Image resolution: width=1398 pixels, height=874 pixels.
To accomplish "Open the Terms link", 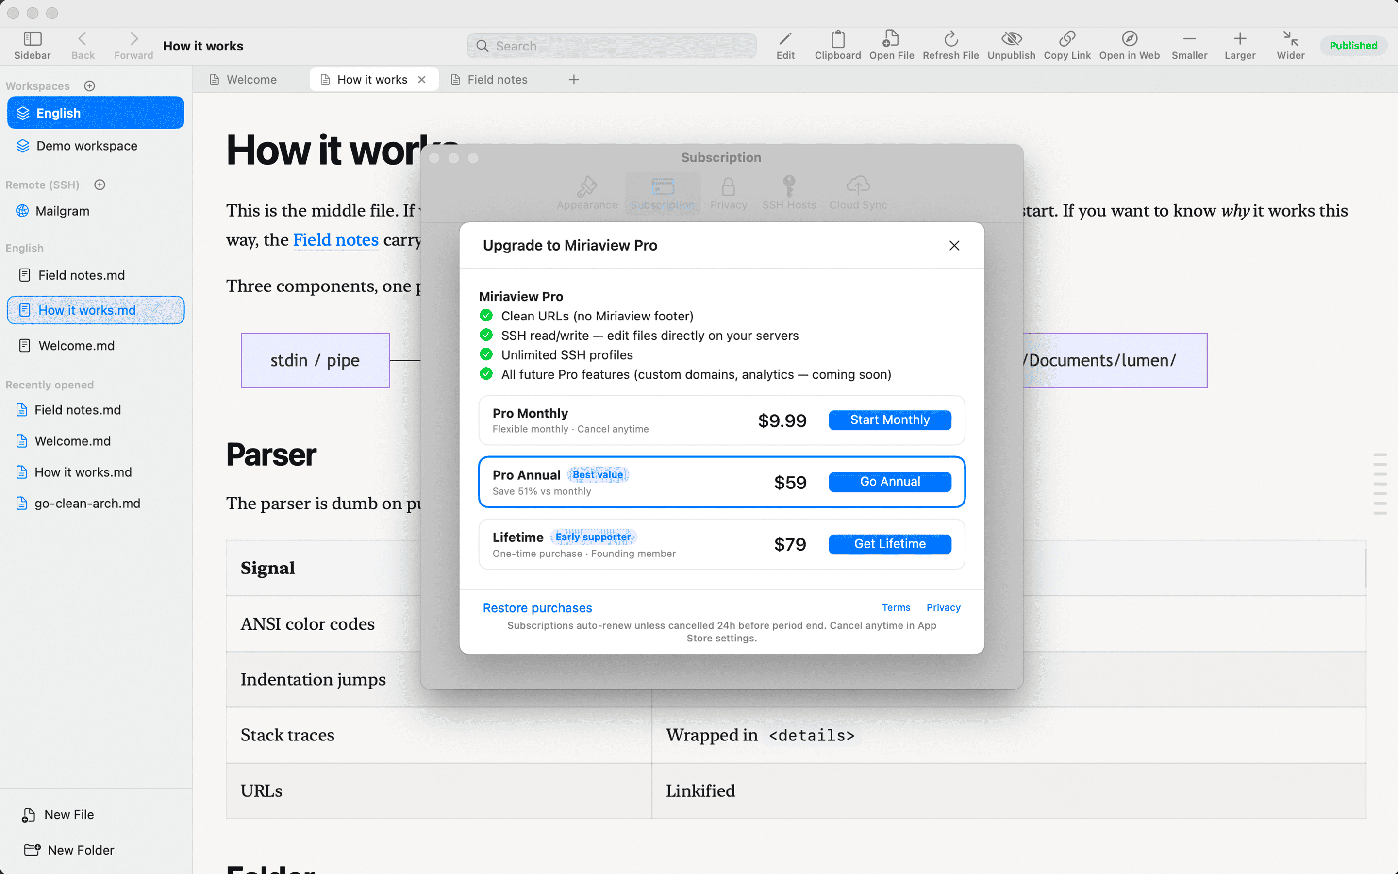I will 896,607.
